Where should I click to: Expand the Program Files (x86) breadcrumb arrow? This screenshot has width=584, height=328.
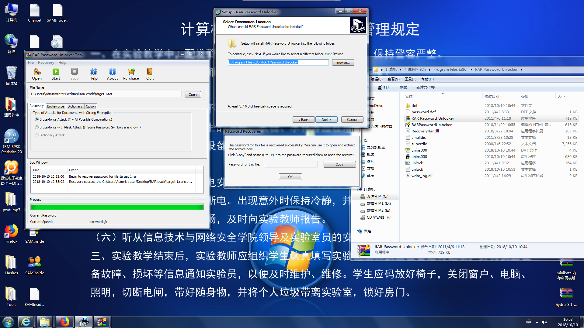471,70
